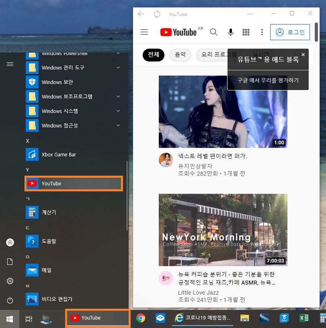326x328 pixels.
Task: Click the Start menu user account icon
Action: (x=10, y=242)
